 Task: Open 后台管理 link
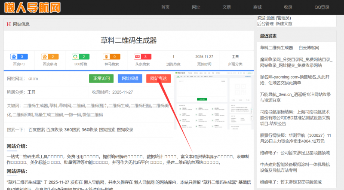pyautogui.click(x=265, y=24)
